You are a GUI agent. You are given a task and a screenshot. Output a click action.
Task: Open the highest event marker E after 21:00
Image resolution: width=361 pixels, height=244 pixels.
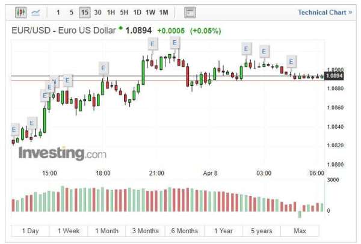(x=175, y=43)
